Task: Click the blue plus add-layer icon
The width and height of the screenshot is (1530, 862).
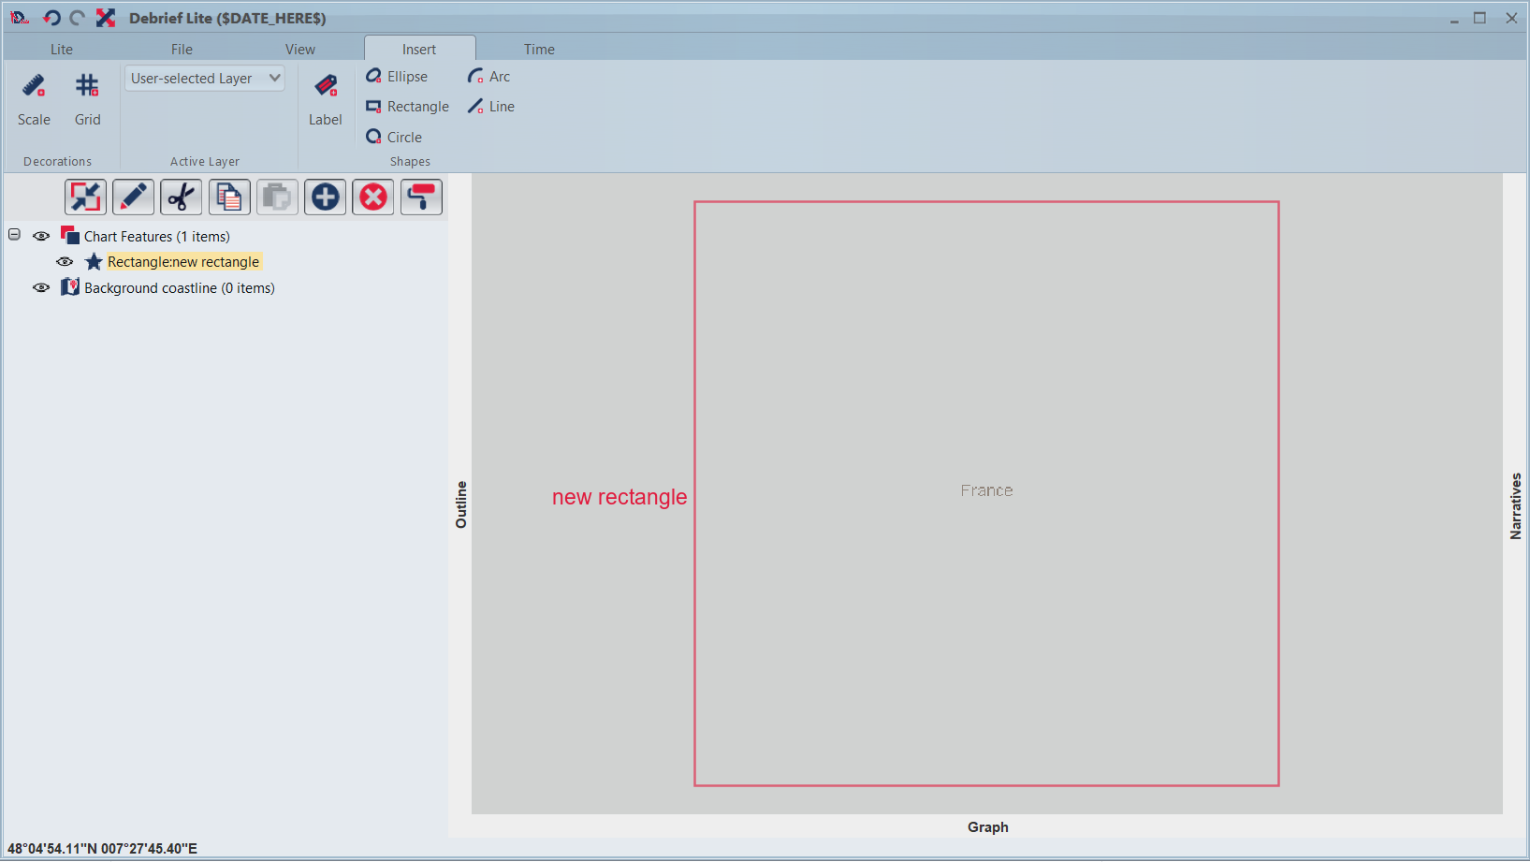Action: click(x=325, y=197)
